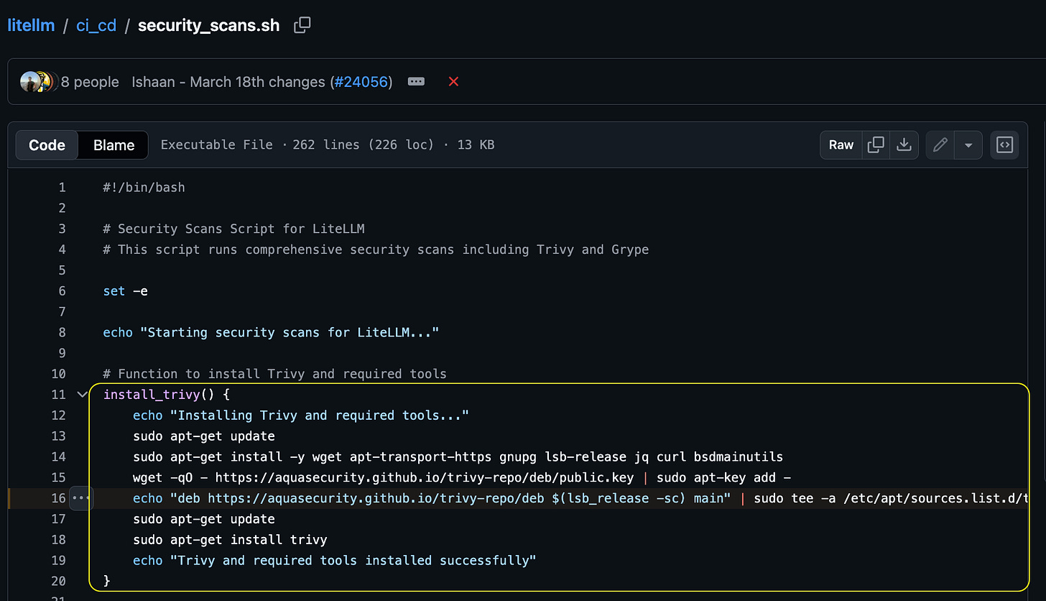Click "# Security Scans Script for LiteLLM" comment
The image size is (1046, 601).
click(x=233, y=229)
